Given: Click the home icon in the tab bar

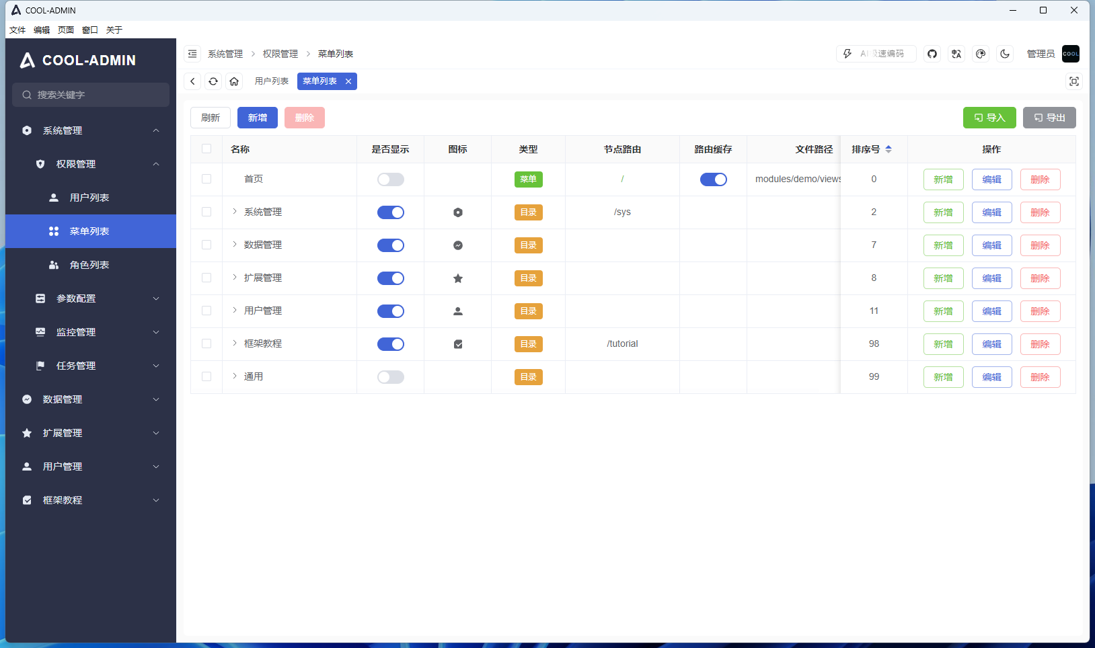Looking at the screenshot, I should tap(233, 81).
